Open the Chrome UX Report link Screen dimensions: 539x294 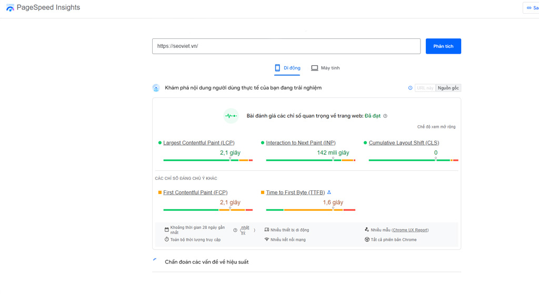(x=410, y=230)
